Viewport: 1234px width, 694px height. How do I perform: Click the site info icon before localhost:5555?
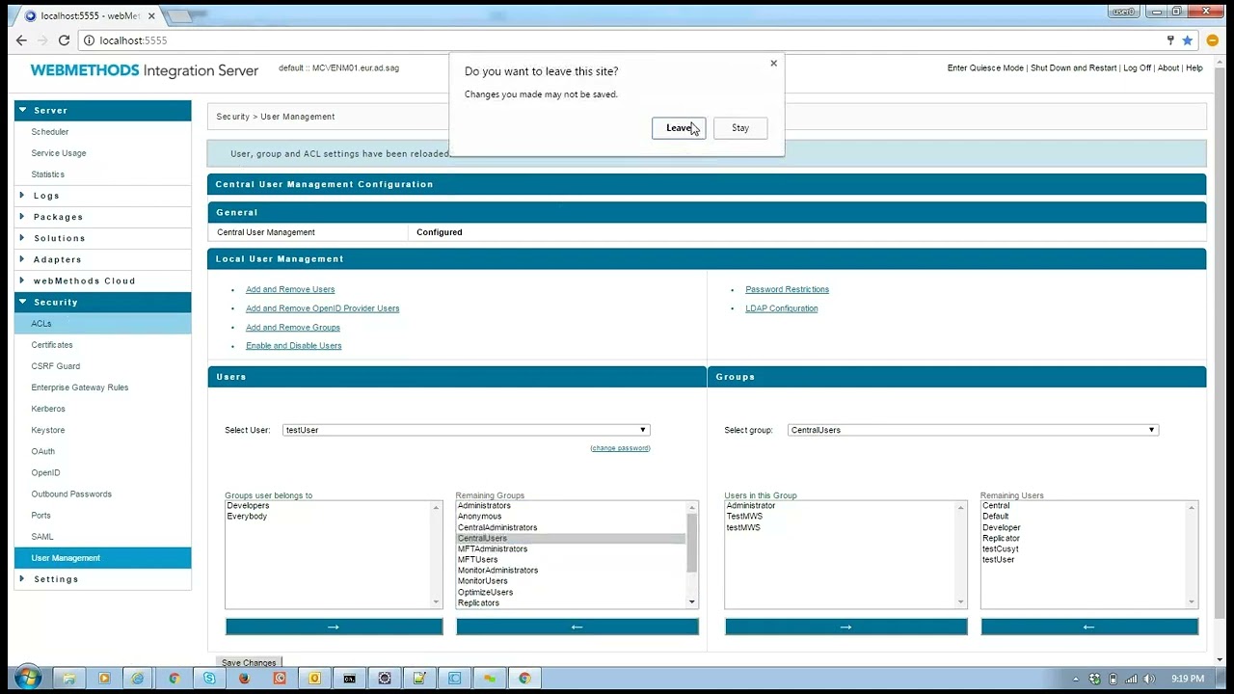[89, 40]
